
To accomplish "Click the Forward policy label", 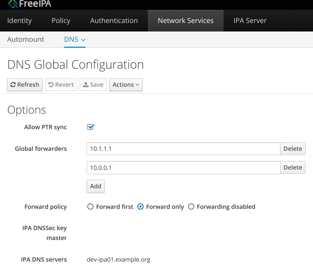I will click(46, 207).
